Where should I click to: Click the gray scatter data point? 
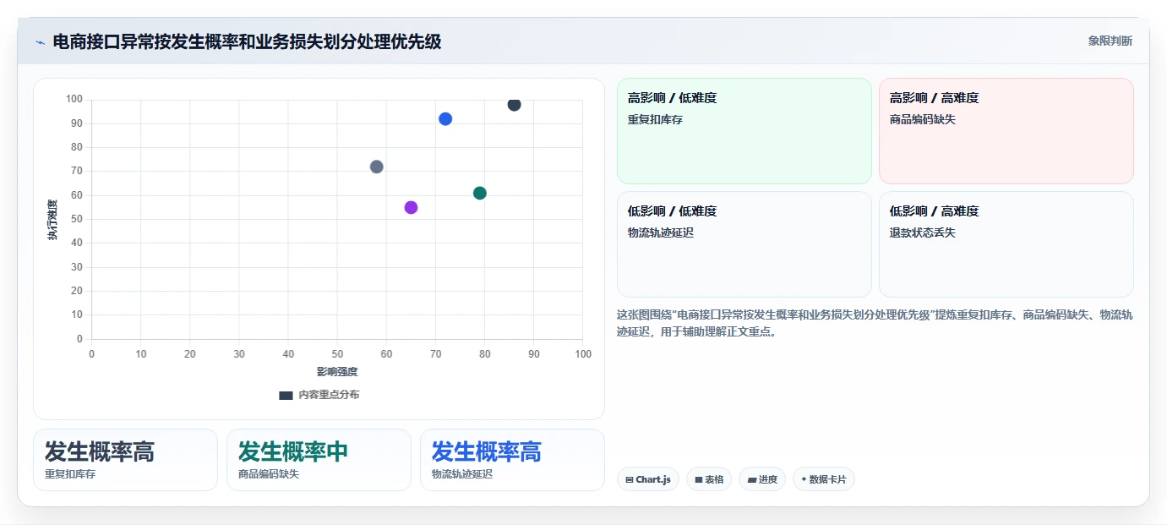tap(377, 167)
